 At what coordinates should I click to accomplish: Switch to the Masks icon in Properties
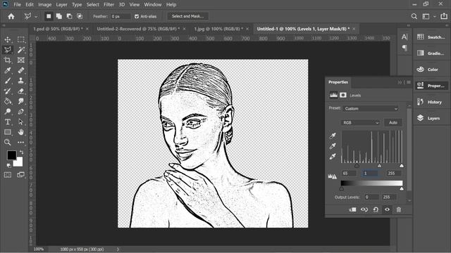point(343,95)
